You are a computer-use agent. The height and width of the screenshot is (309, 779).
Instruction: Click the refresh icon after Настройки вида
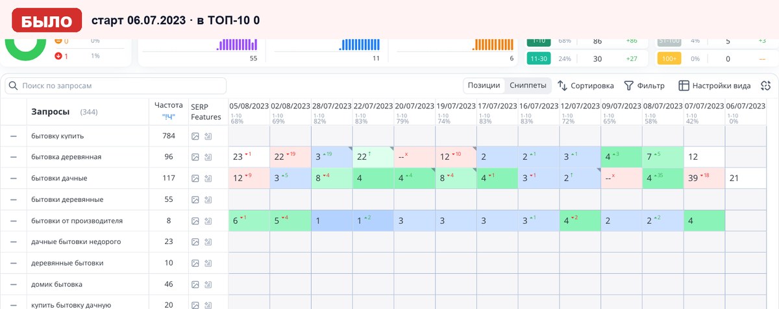[x=765, y=86]
